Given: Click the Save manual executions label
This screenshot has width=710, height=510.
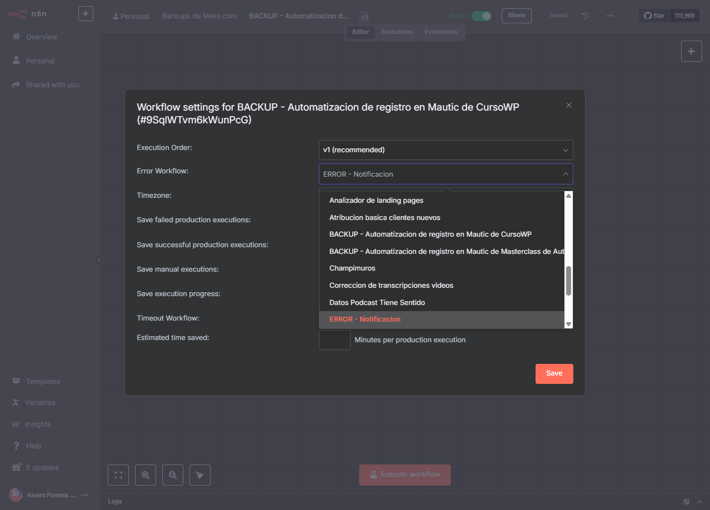Looking at the screenshot, I should click(x=178, y=269).
